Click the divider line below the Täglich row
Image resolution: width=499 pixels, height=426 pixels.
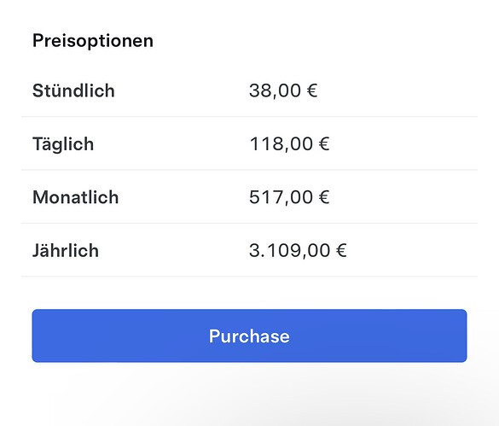pos(249,170)
